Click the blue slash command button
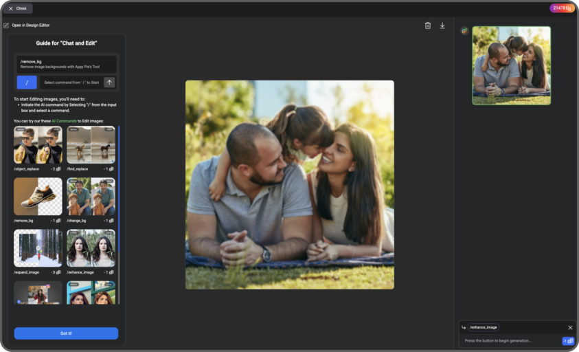This screenshot has height=352, width=579. coord(27,82)
